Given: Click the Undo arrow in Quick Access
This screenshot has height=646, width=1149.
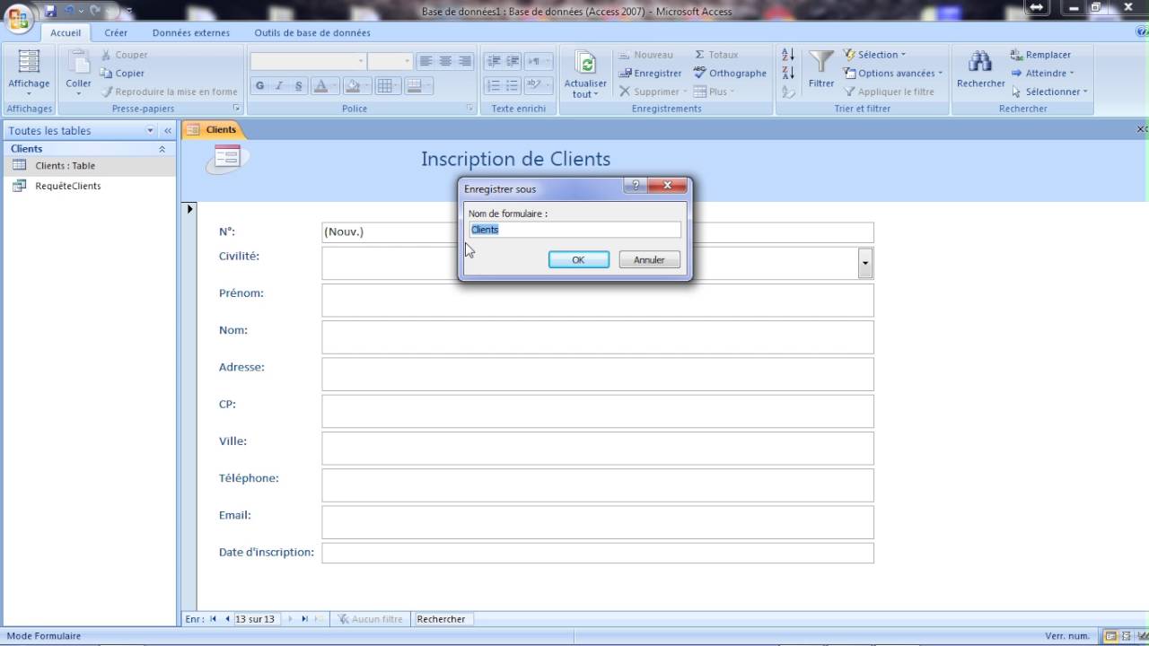Looking at the screenshot, I should (69, 11).
